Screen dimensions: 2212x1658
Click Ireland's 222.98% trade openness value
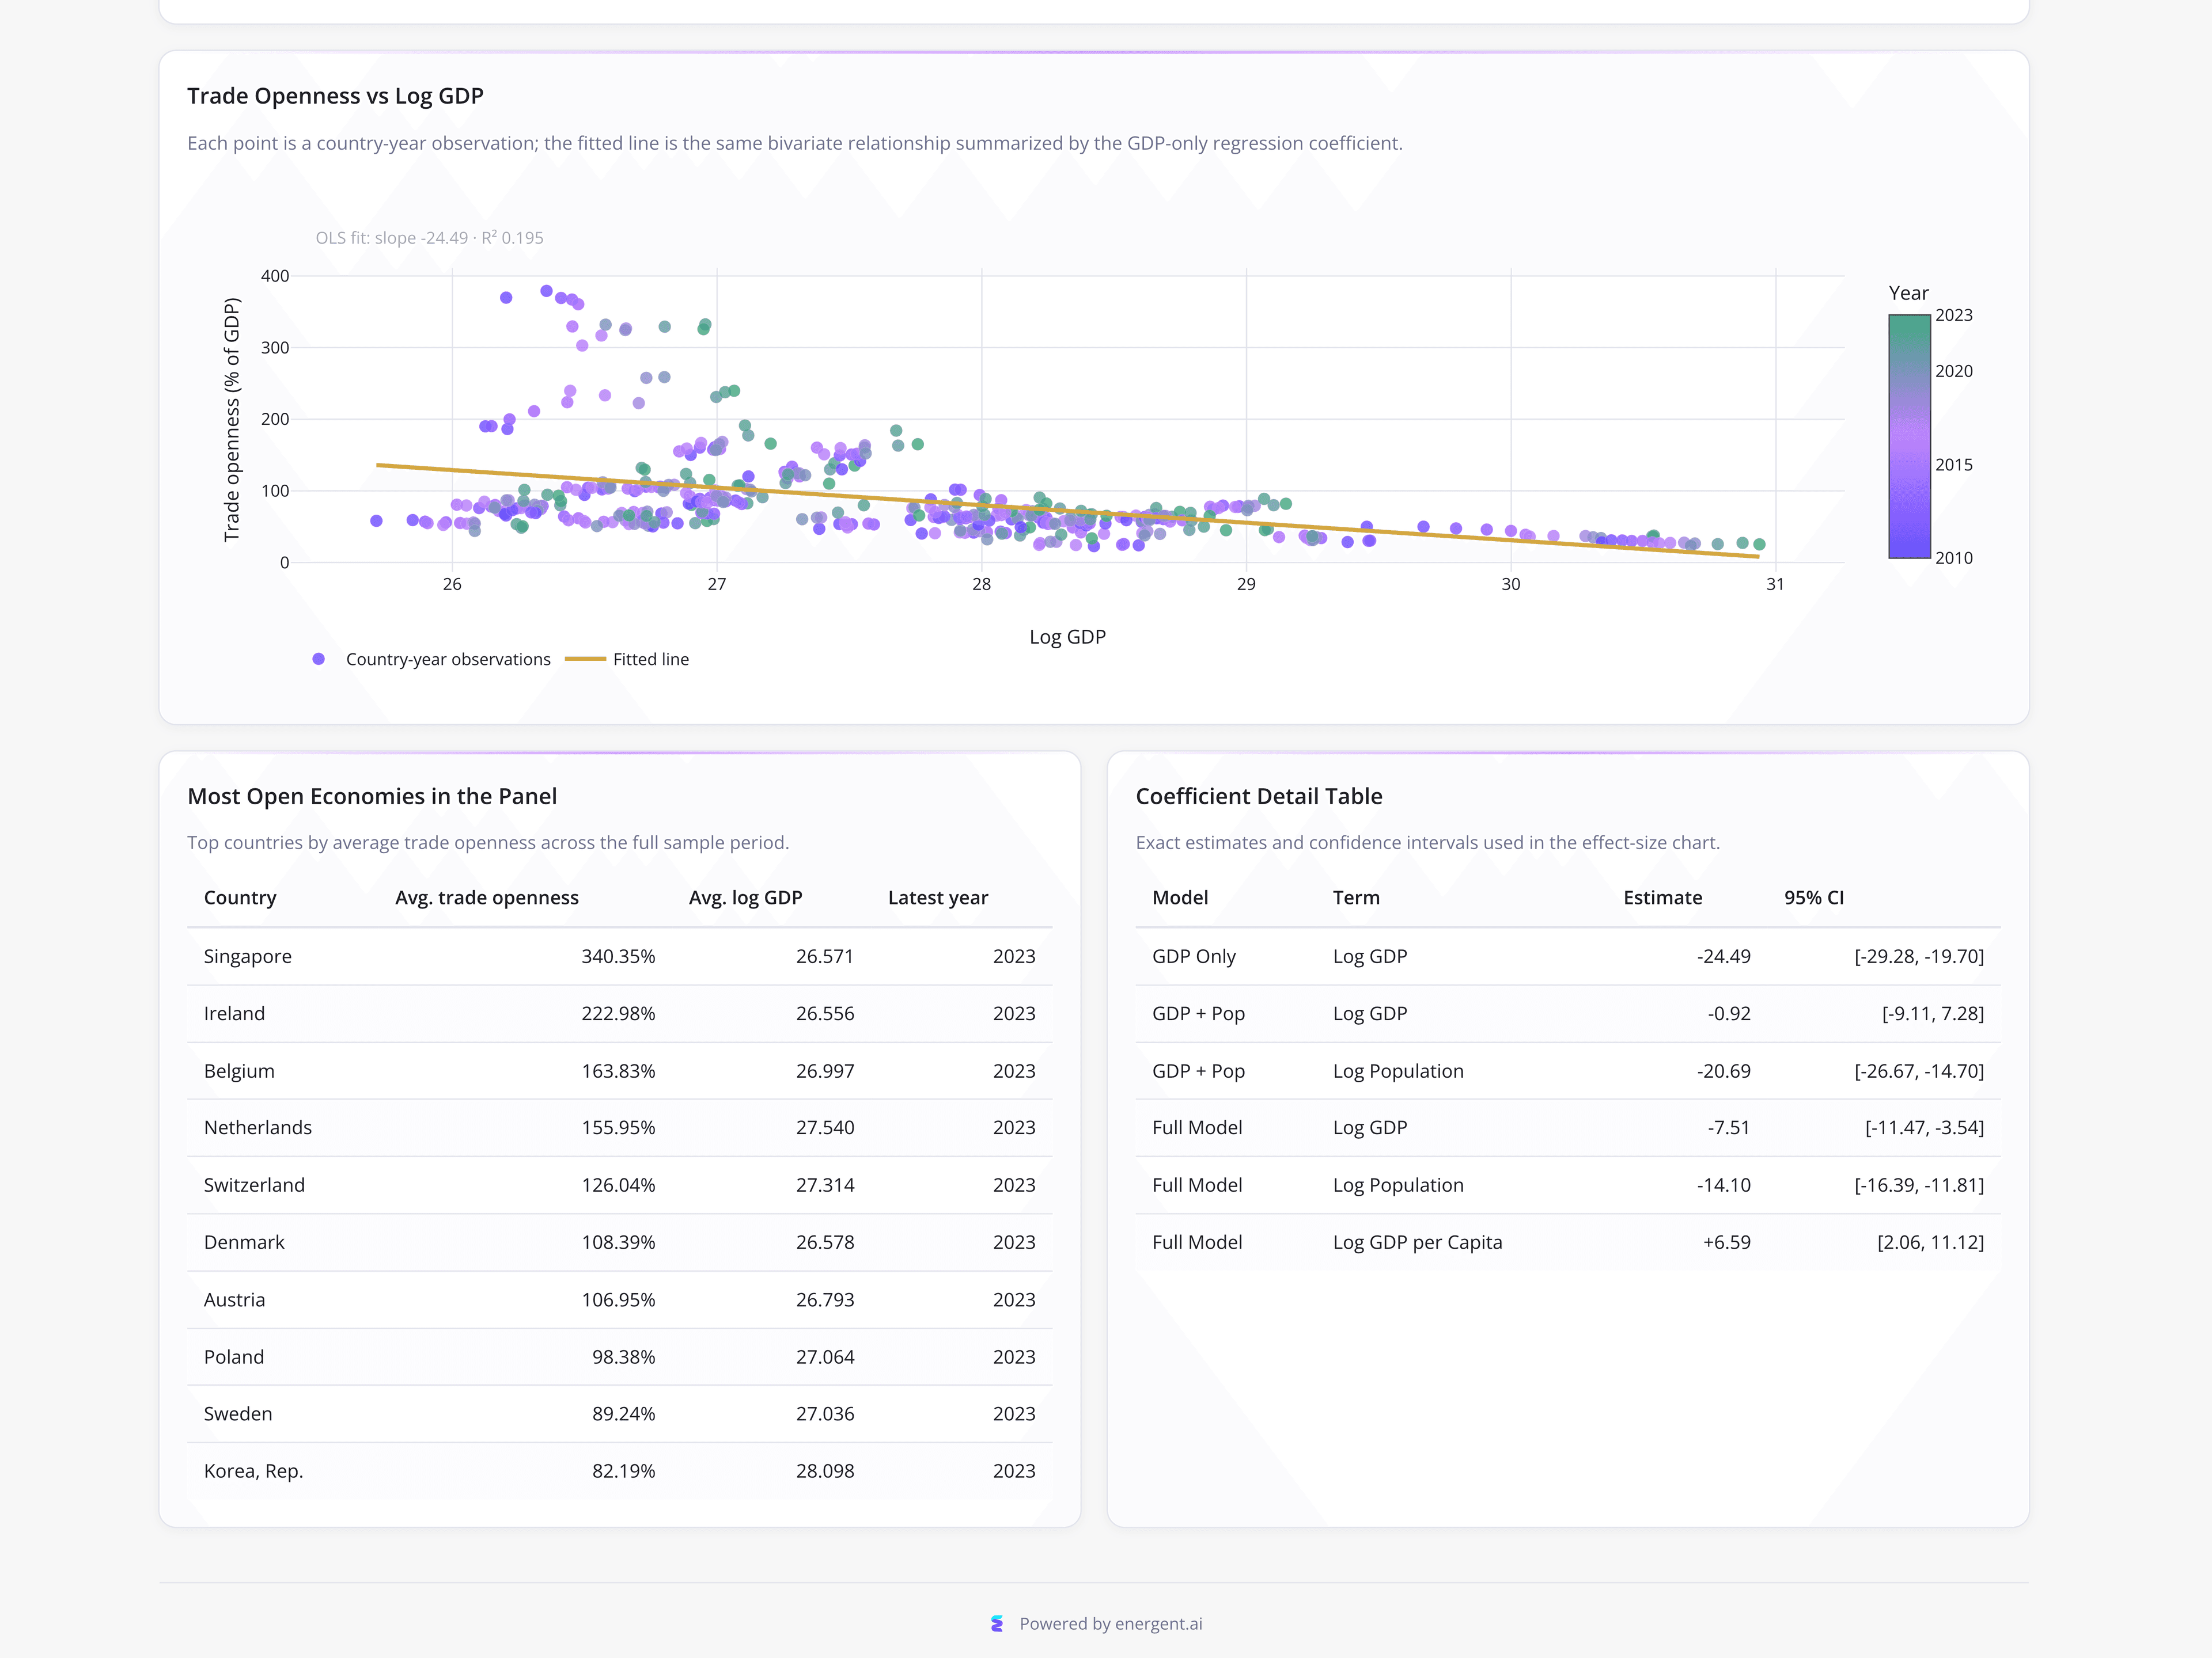[618, 1013]
